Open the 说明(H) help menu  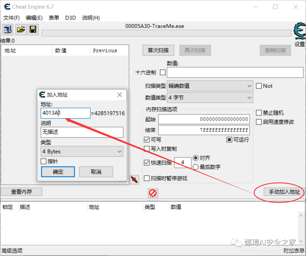coord(91,18)
